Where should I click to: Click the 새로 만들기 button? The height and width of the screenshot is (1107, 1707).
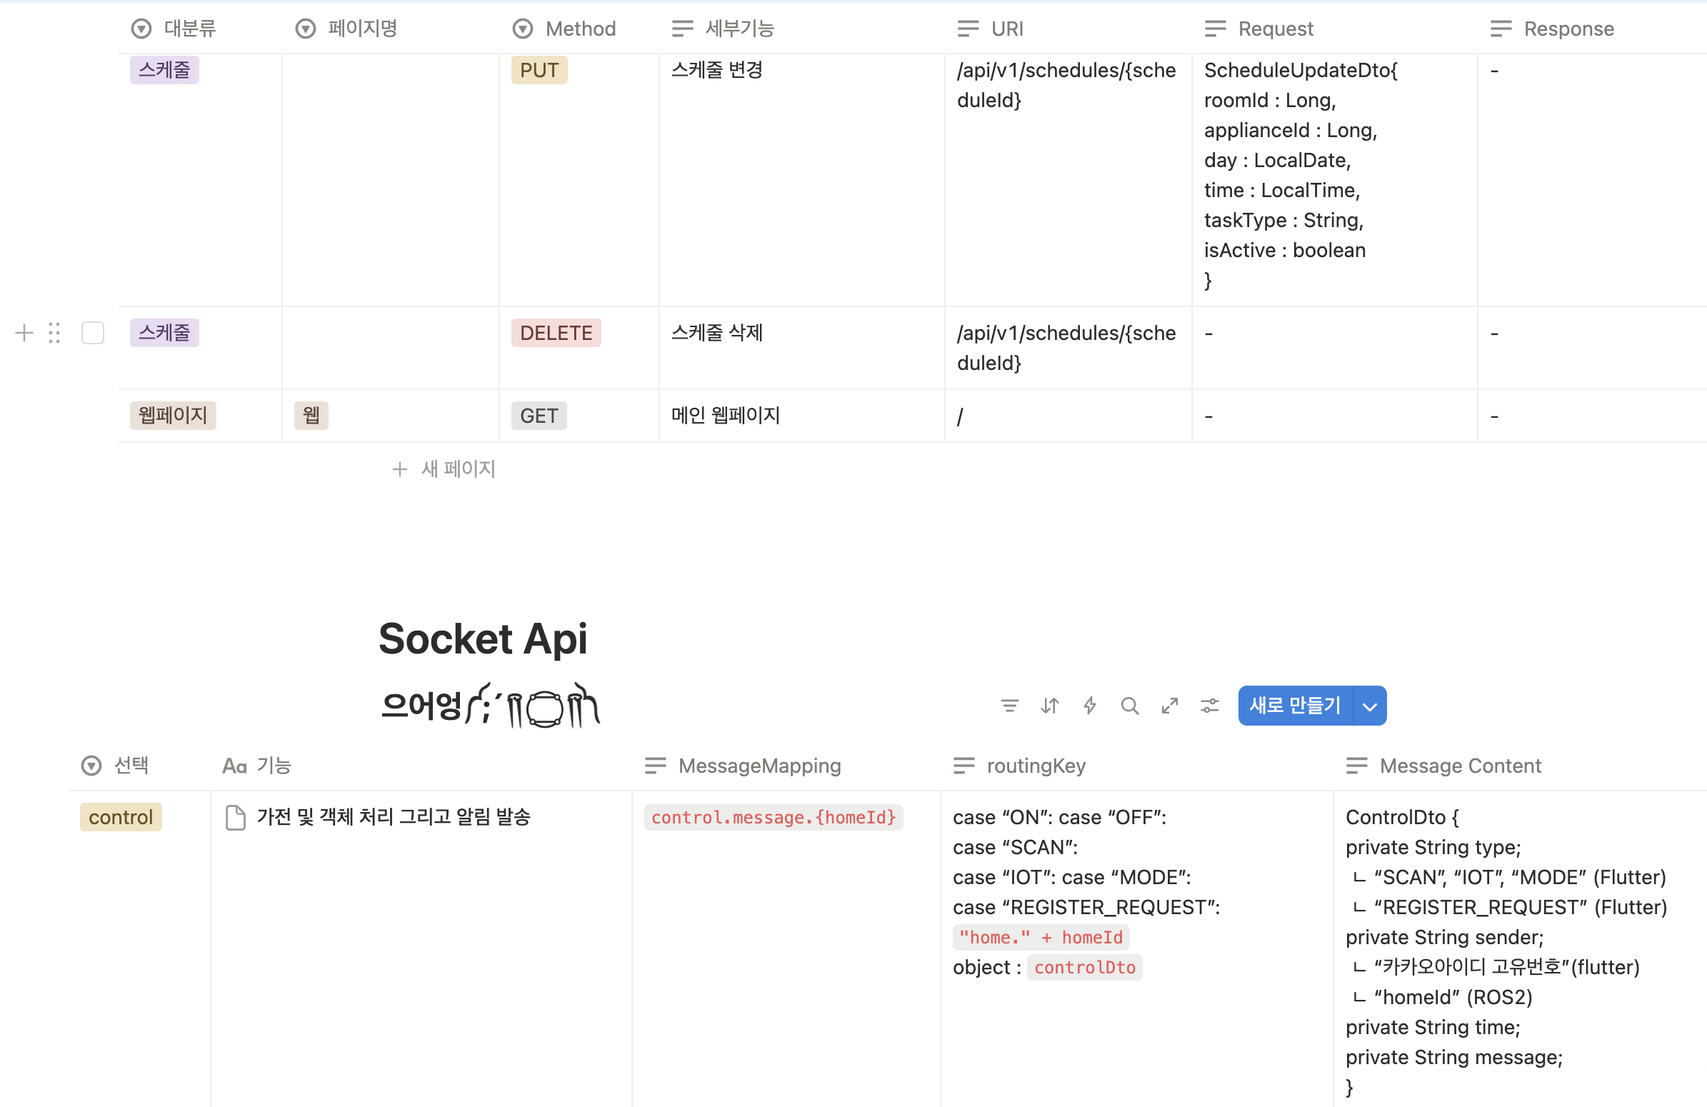(1295, 706)
